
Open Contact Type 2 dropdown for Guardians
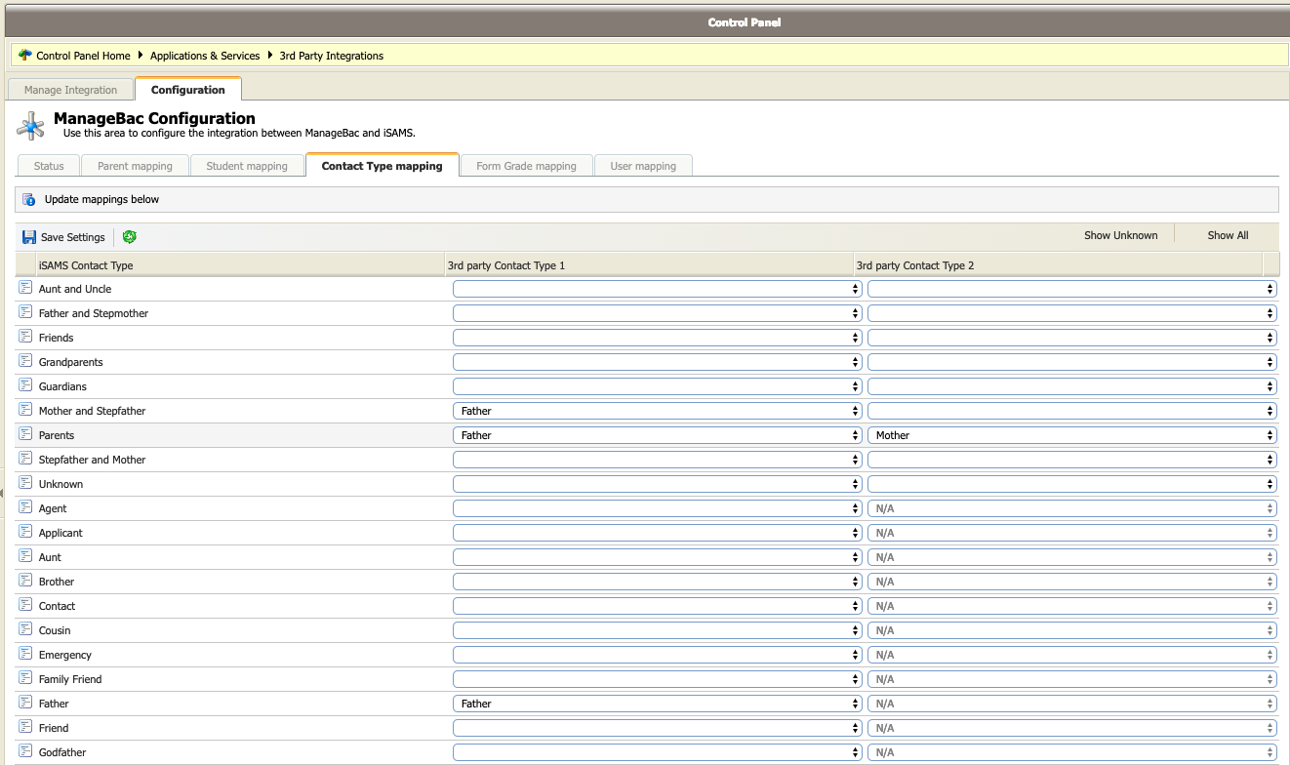[1071, 386]
